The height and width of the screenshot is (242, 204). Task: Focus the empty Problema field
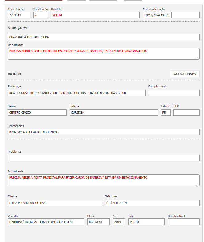[x=103, y=158]
